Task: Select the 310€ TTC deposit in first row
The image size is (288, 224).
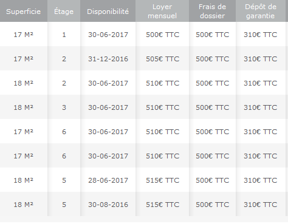Action: pyautogui.click(x=261, y=35)
